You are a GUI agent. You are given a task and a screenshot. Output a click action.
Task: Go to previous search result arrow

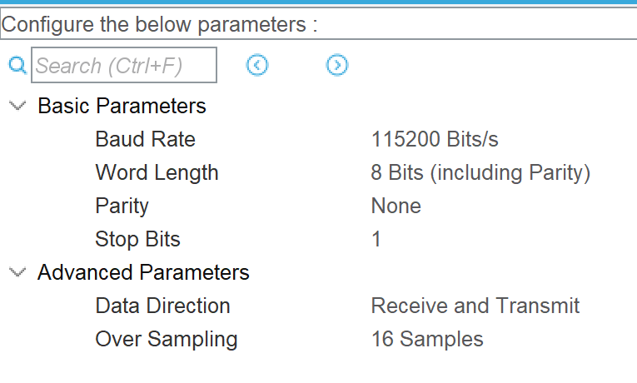pos(257,65)
